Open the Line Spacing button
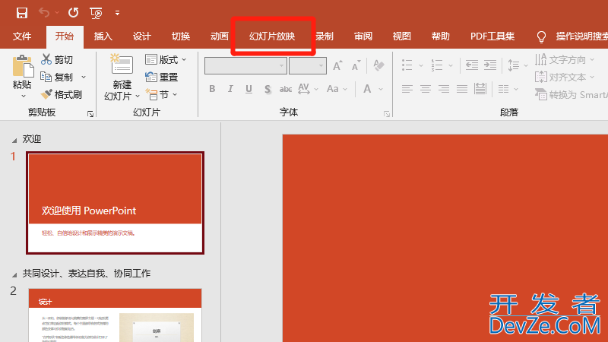 pos(518,65)
